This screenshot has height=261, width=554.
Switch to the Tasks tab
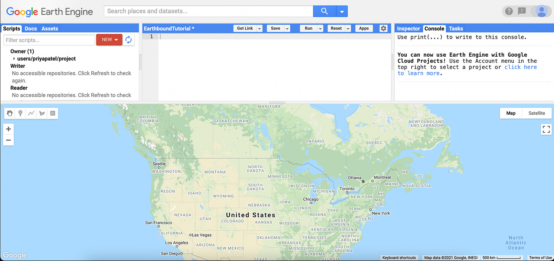click(456, 29)
